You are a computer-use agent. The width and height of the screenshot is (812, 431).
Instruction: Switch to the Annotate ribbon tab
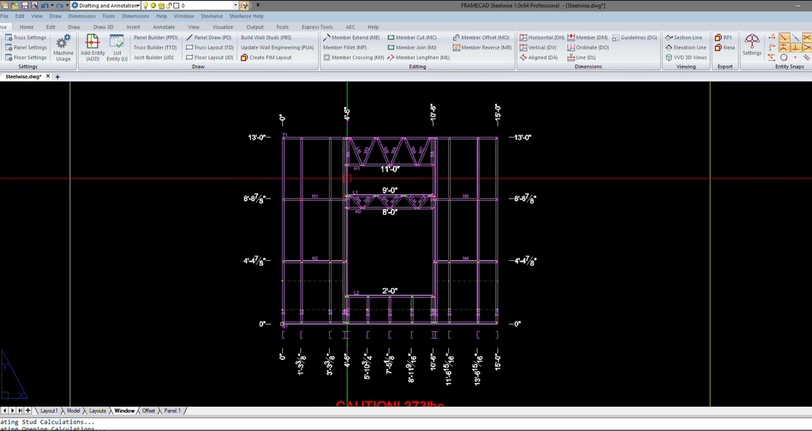point(163,26)
